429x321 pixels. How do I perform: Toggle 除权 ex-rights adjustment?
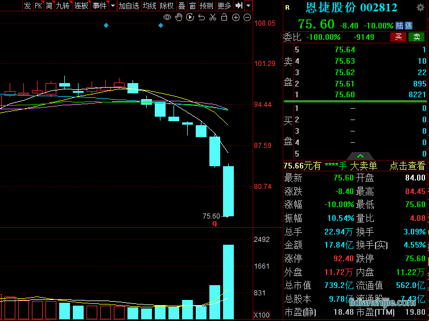pos(167,6)
